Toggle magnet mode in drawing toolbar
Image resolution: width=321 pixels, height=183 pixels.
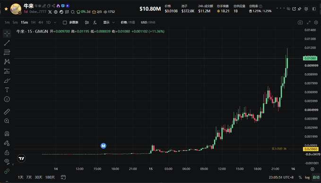point(7,133)
